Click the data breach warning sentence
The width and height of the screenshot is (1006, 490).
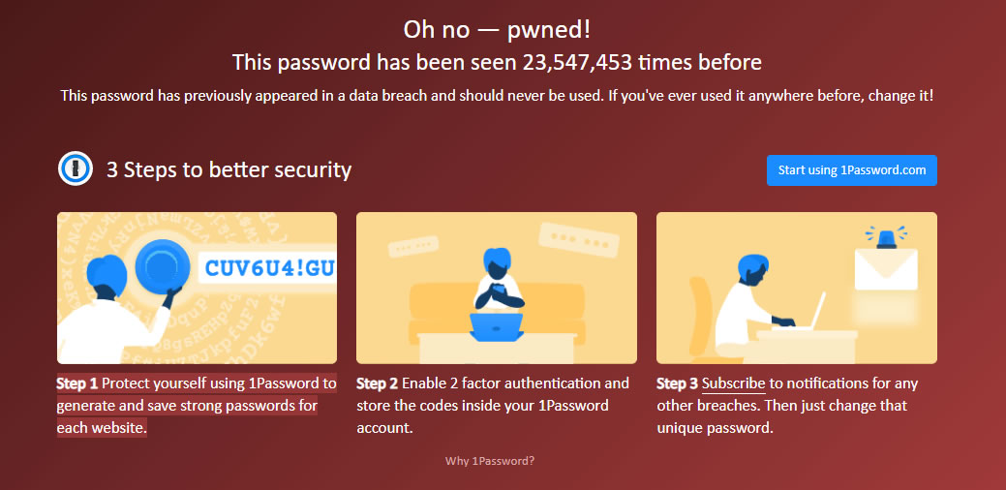coord(497,96)
